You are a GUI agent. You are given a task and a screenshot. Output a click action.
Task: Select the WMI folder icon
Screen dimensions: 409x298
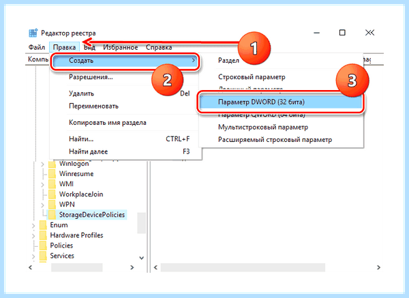[52, 183]
